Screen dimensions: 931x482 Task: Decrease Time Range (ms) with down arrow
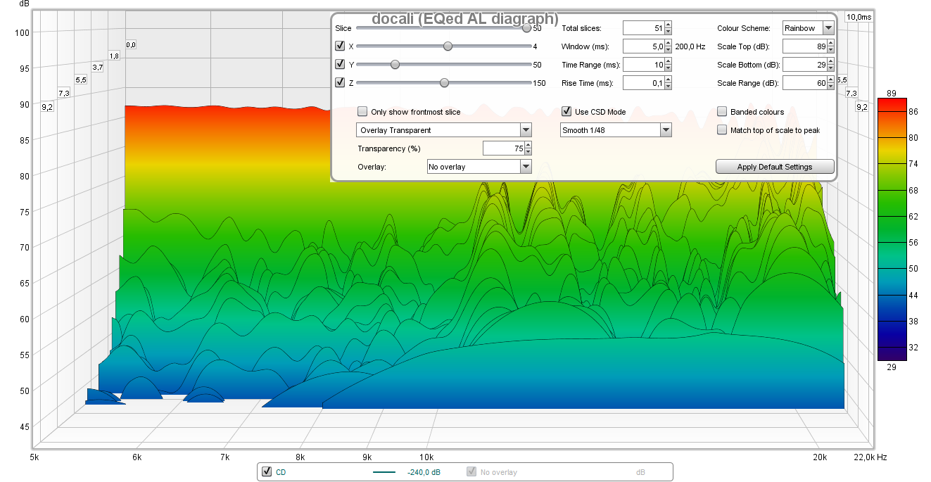point(669,68)
